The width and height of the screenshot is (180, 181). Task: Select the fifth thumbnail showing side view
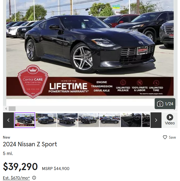pyautogui.click(x=110, y=120)
